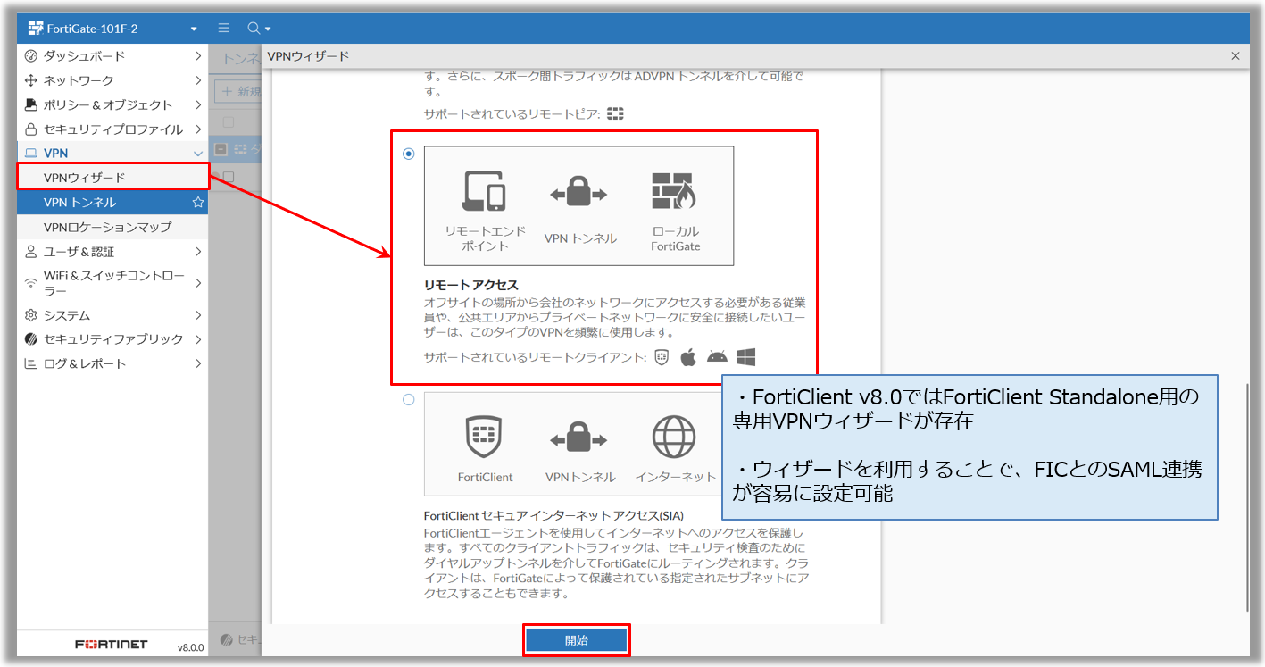Open the search options dropdown arrow
1265x667 pixels.
(268, 29)
